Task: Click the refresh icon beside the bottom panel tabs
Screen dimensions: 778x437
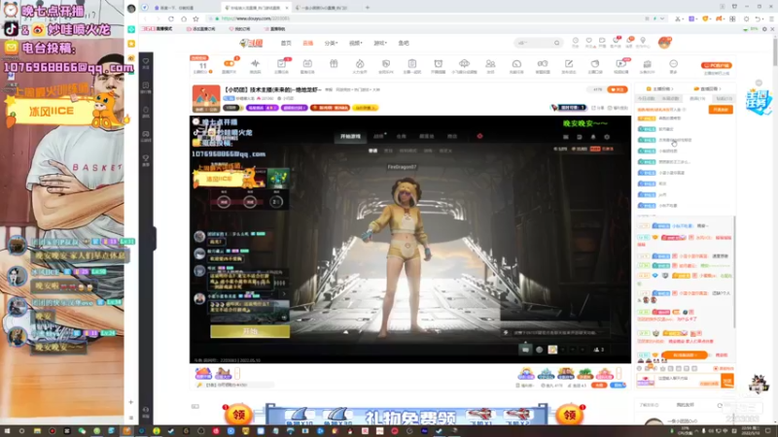Action: (720, 405)
